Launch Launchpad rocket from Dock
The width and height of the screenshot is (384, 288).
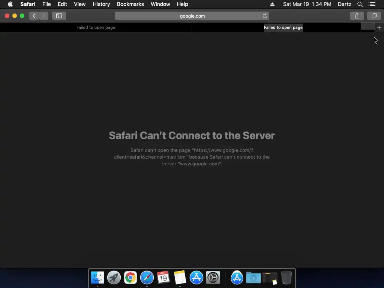[114, 277]
